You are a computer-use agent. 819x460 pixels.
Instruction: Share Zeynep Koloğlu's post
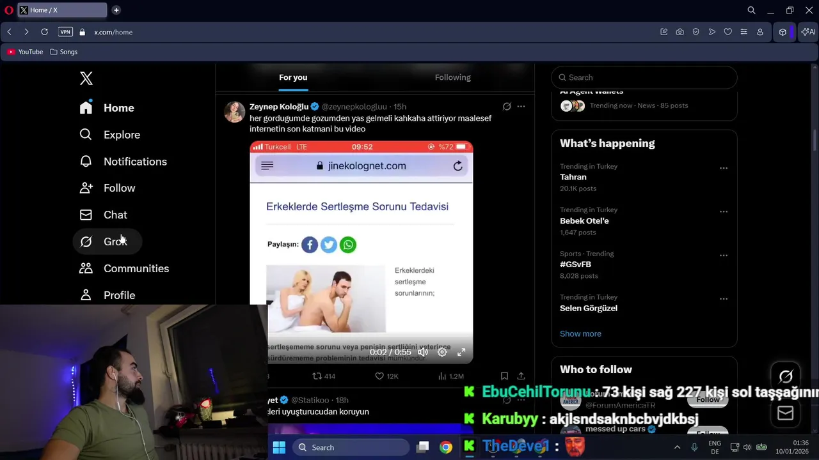pyautogui.click(x=521, y=376)
